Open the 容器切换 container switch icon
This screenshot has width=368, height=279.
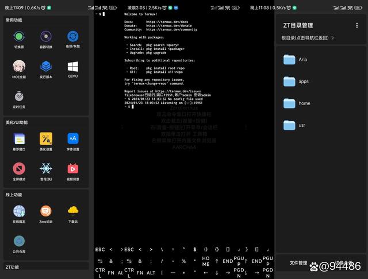point(46,37)
